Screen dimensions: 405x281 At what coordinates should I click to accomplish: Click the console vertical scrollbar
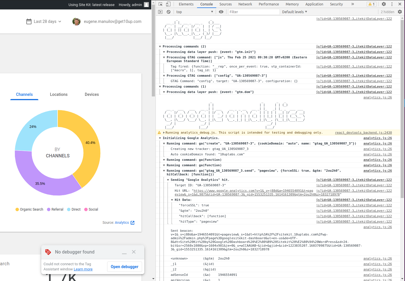point(402,109)
